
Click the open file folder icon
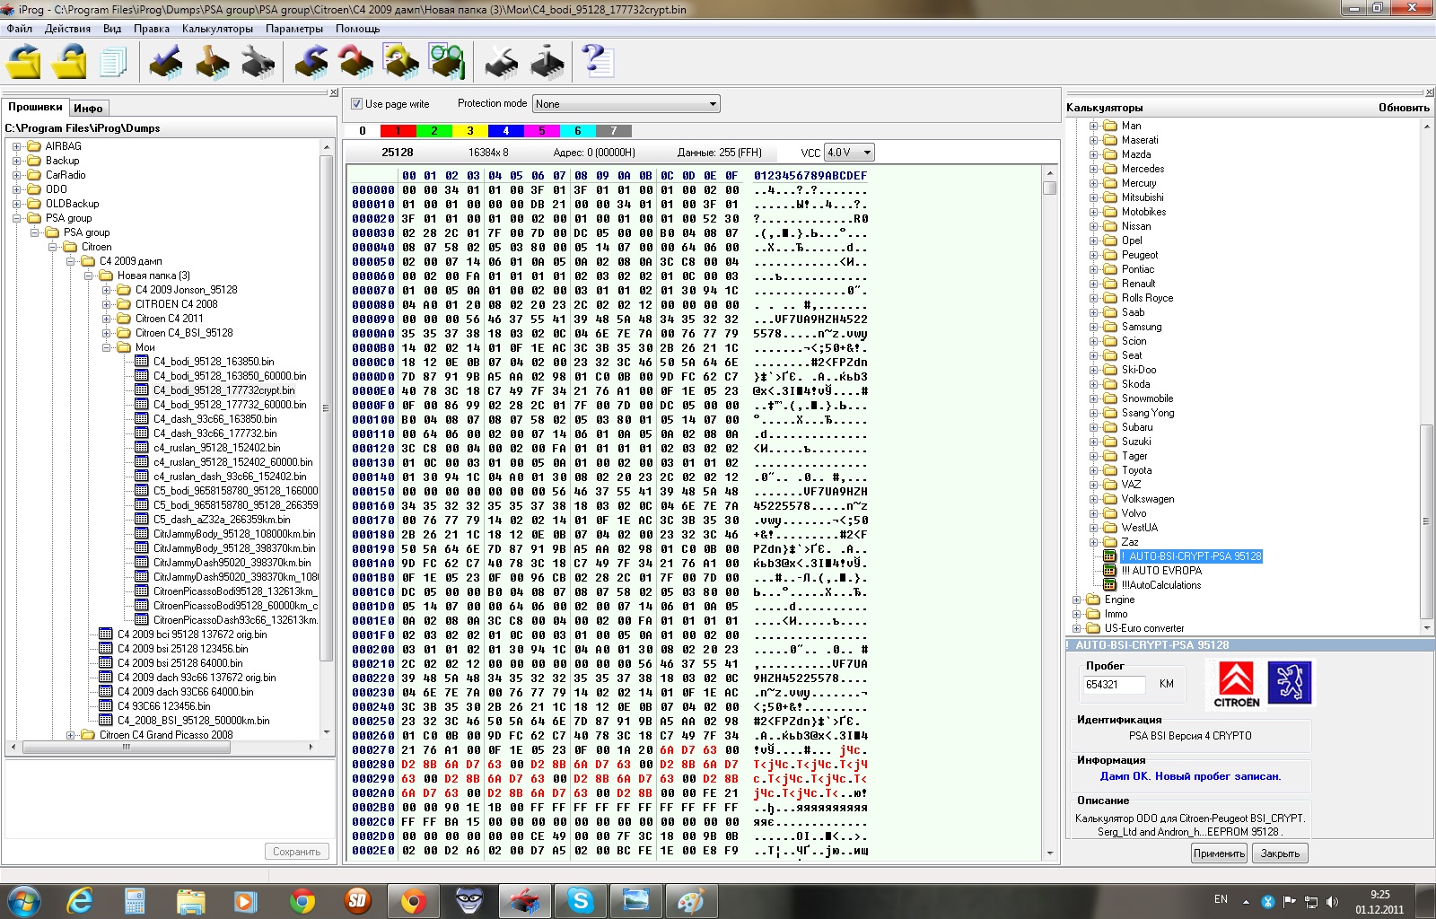point(24,62)
